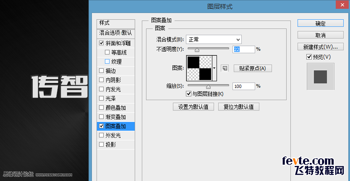Screen dimensions: 350x181
Task: Enable the 等高线 checkbox
Action: tap(107, 52)
